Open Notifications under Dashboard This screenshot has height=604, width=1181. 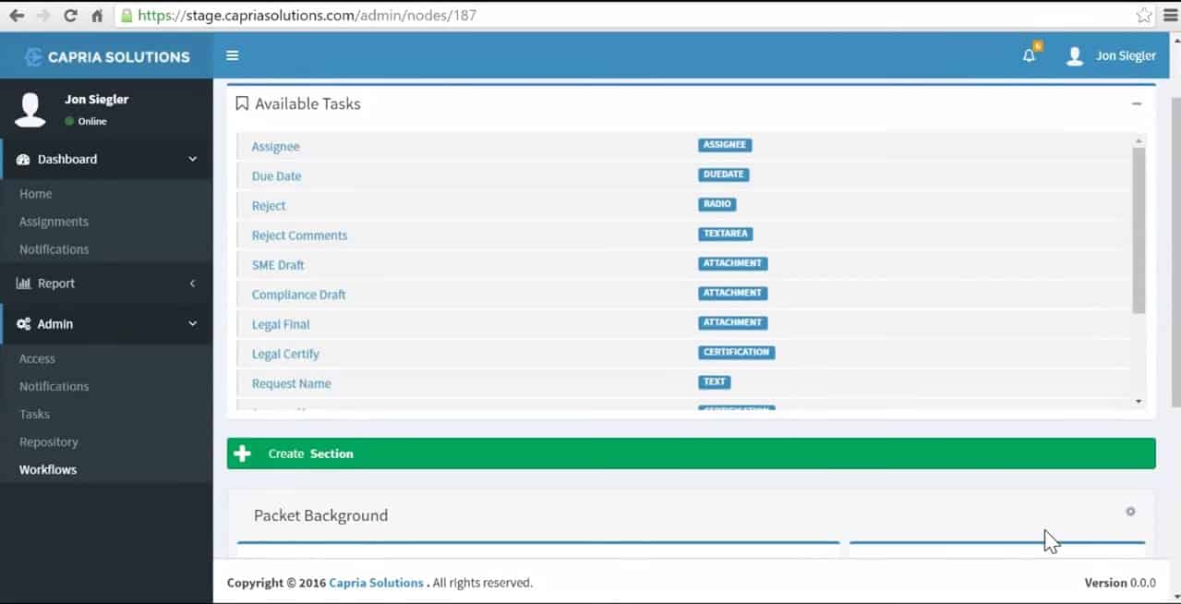click(54, 249)
